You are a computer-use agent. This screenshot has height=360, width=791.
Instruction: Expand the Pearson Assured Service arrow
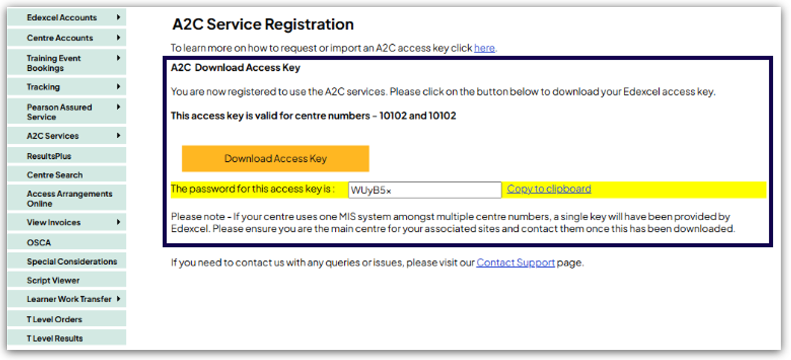[x=118, y=107]
